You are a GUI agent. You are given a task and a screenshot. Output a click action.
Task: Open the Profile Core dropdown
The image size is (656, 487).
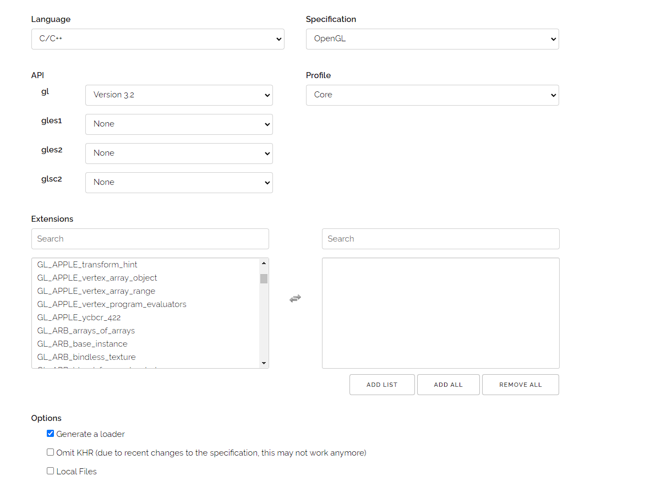(432, 95)
